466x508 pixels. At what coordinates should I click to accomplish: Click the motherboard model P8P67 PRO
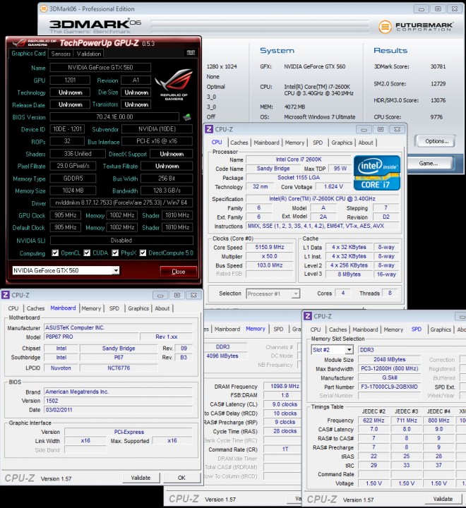point(91,337)
